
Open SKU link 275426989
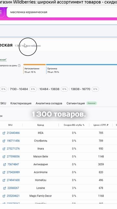13,172
